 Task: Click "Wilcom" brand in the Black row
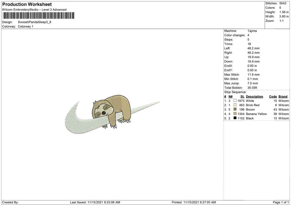pos(284,118)
